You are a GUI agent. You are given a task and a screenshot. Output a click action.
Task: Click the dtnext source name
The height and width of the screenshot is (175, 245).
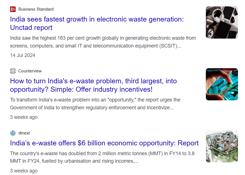[x=24, y=133]
